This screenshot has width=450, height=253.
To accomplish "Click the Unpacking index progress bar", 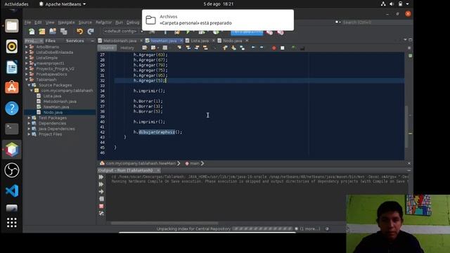I will (x=262, y=228).
